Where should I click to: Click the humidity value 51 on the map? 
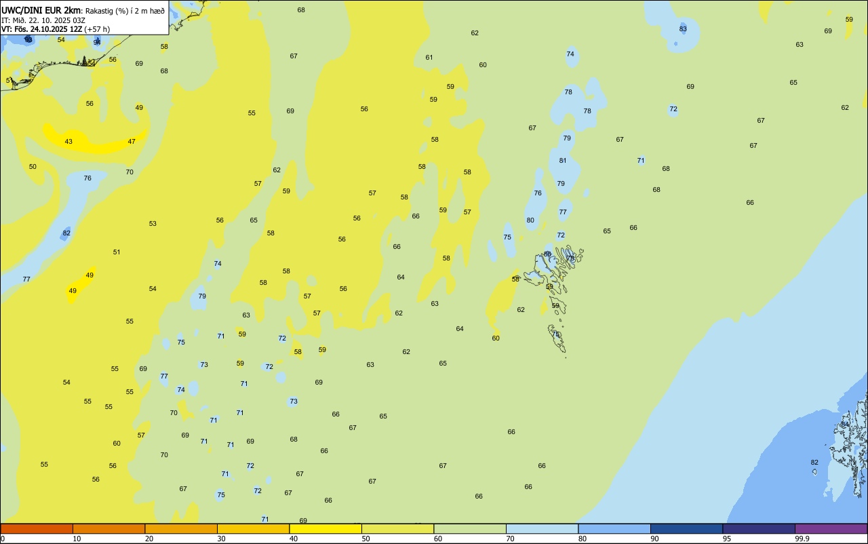click(117, 252)
